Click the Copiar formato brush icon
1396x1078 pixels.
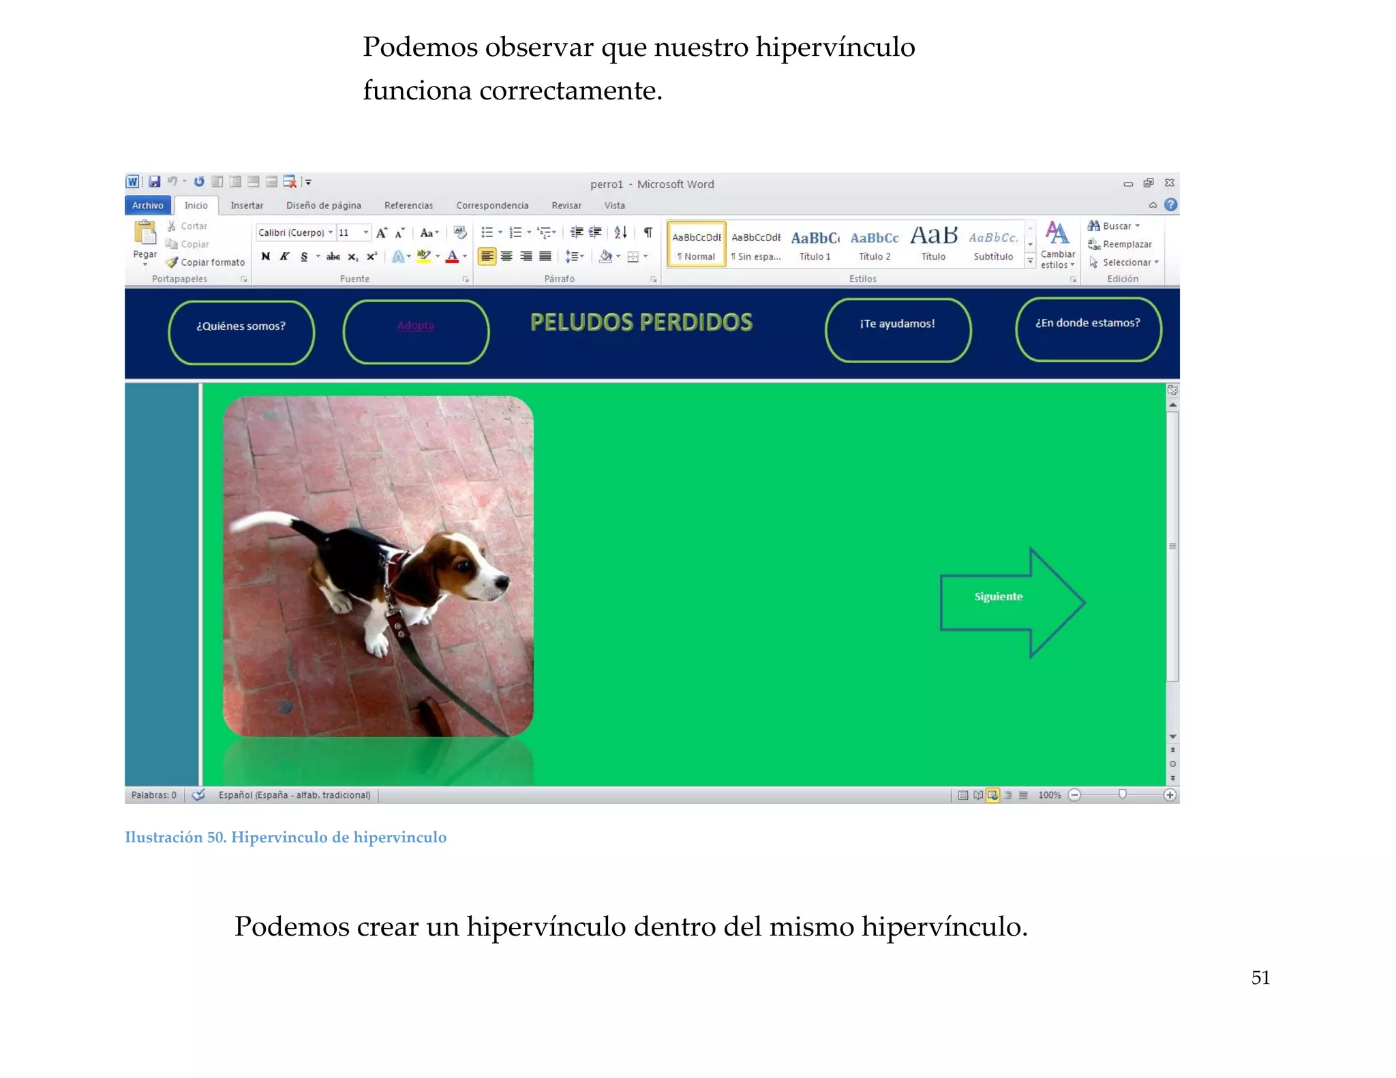point(172,262)
